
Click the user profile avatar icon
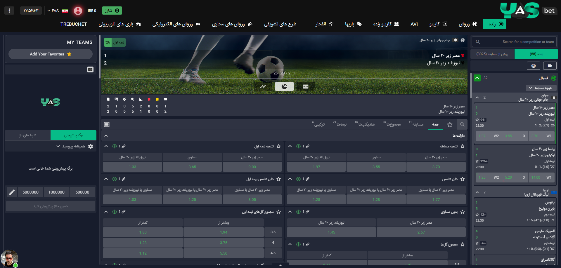tap(78, 11)
